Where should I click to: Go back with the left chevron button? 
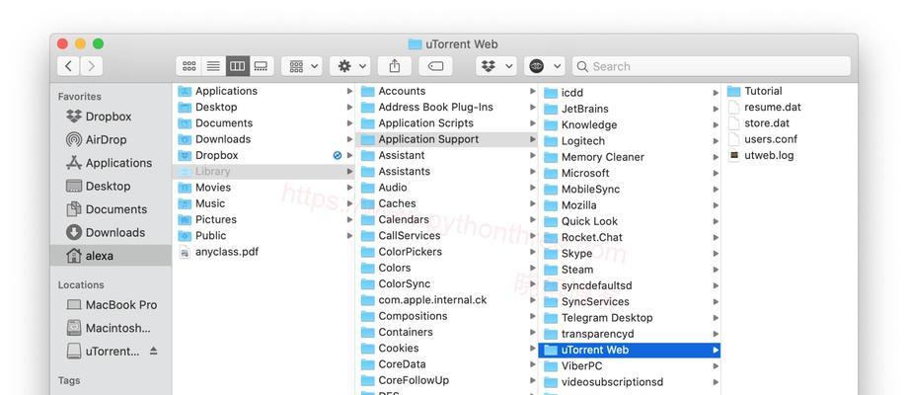click(x=68, y=66)
